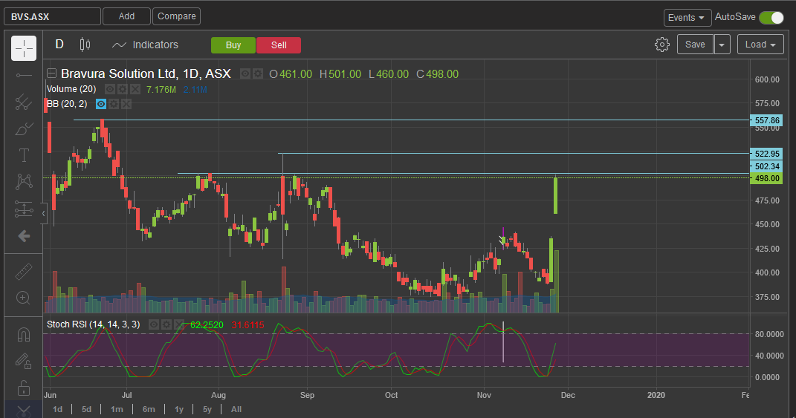Toggle visibility of Bravura Solution series

245,74
